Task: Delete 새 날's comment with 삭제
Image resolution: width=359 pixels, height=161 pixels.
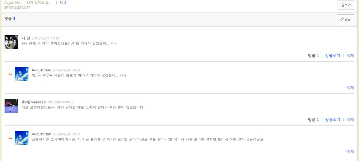Action: 350,56
